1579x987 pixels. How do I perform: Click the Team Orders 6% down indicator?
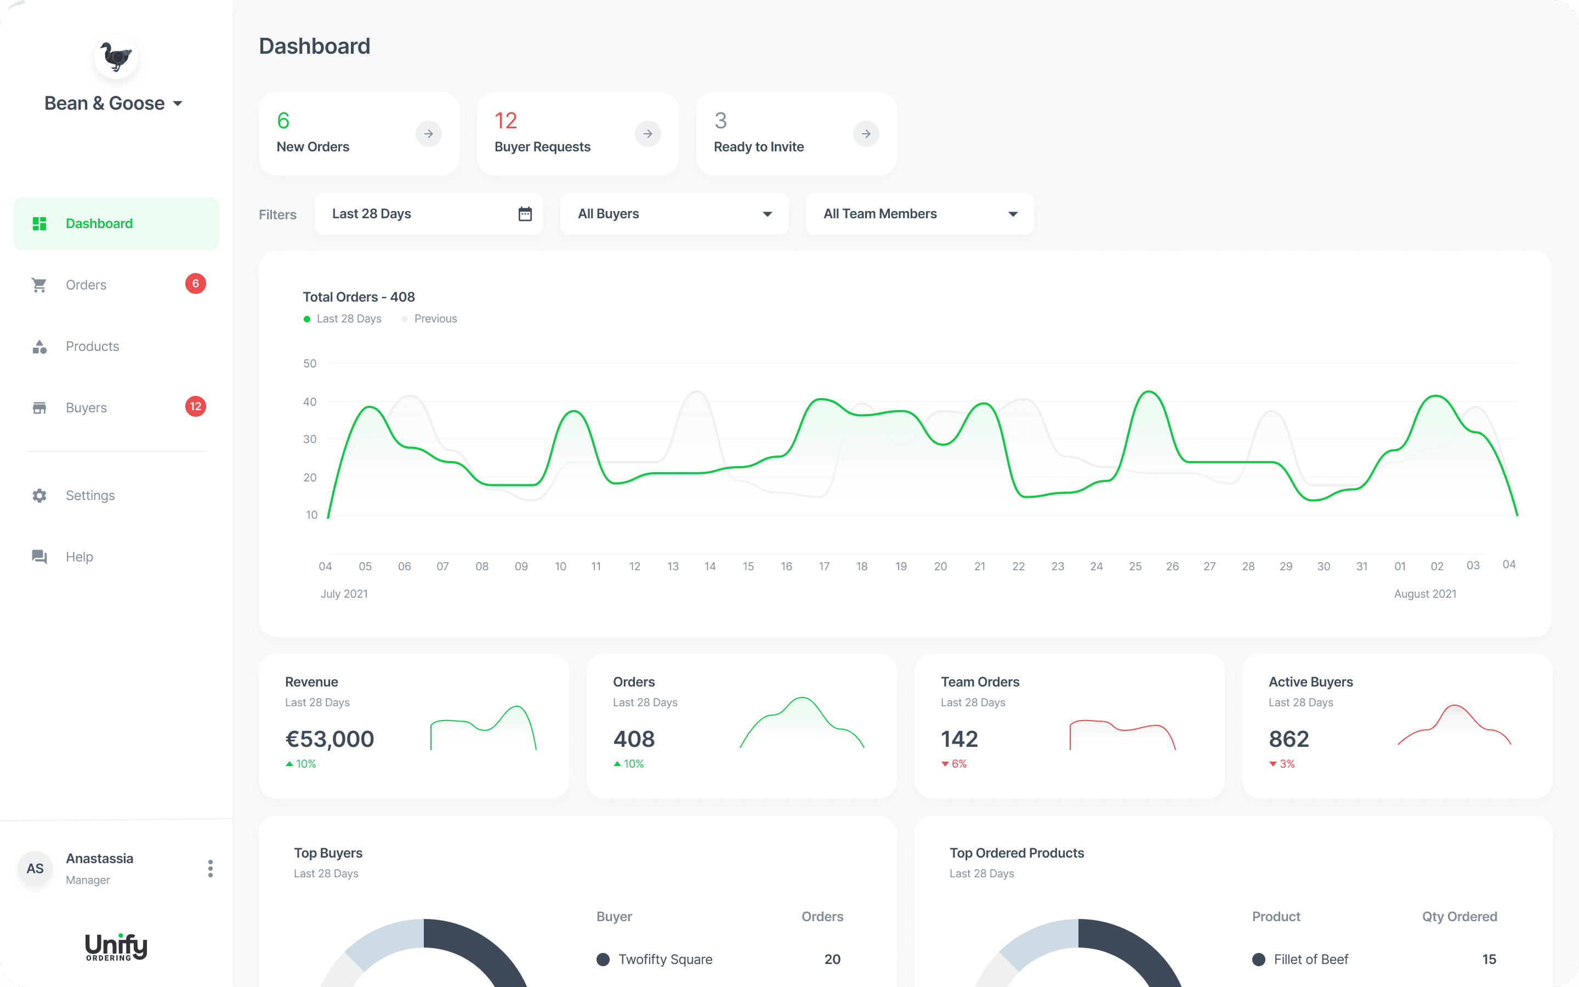[954, 764]
